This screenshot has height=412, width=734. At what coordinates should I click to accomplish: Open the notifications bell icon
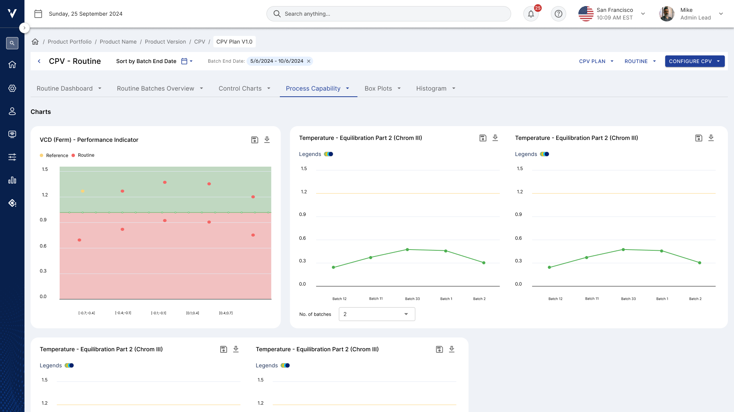531,14
